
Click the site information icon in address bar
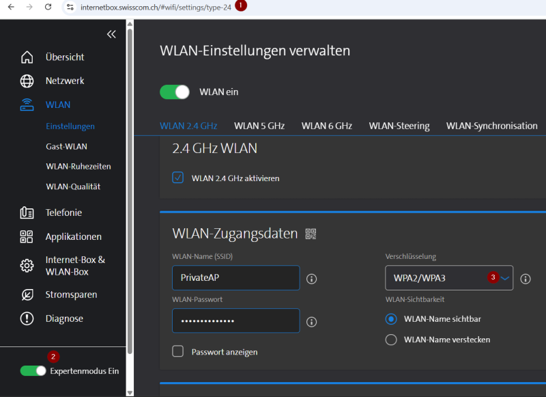(x=70, y=6)
